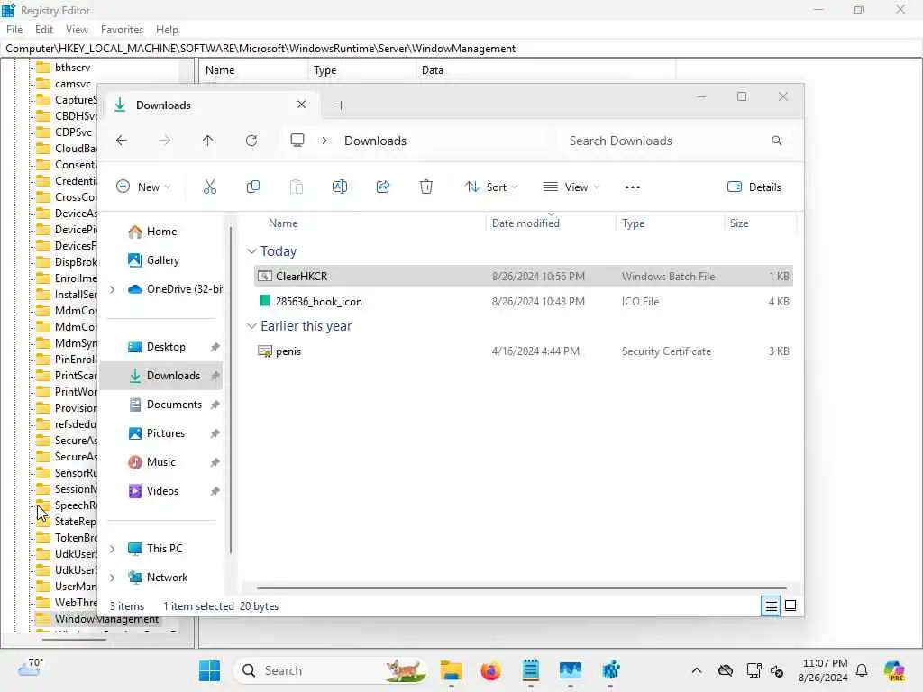Switch to details list view icon
Screen dimensions: 923x692
tap(771, 605)
